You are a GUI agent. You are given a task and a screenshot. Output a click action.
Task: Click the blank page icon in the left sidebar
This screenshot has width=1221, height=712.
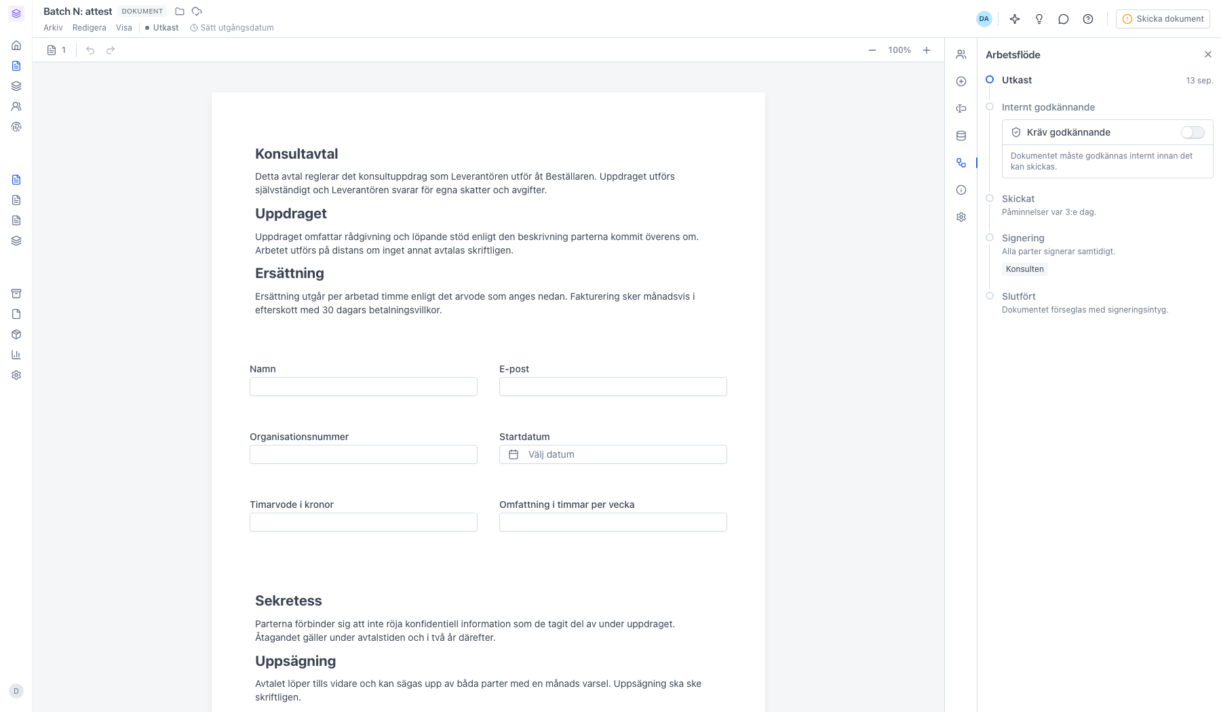tap(16, 314)
